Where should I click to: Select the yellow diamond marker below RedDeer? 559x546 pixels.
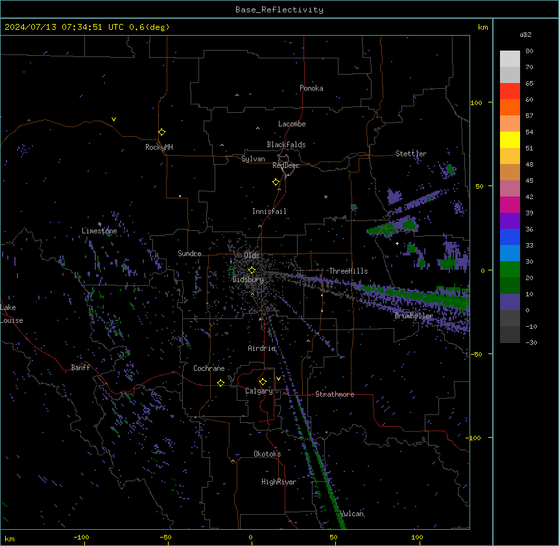[x=276, y=182]
